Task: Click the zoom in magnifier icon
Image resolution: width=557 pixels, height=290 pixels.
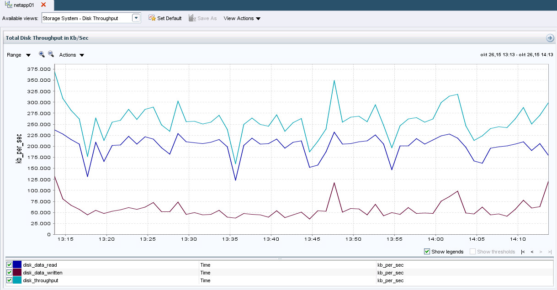Action: [x=42, y=54]
